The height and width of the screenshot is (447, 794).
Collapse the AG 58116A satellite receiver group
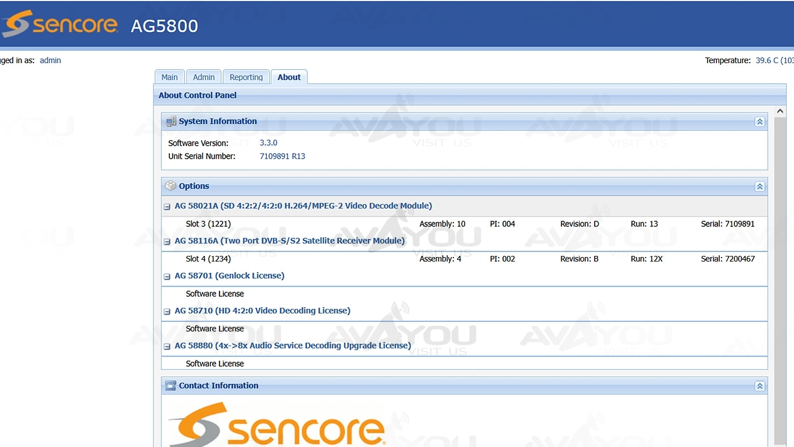[x=167, y=242]
